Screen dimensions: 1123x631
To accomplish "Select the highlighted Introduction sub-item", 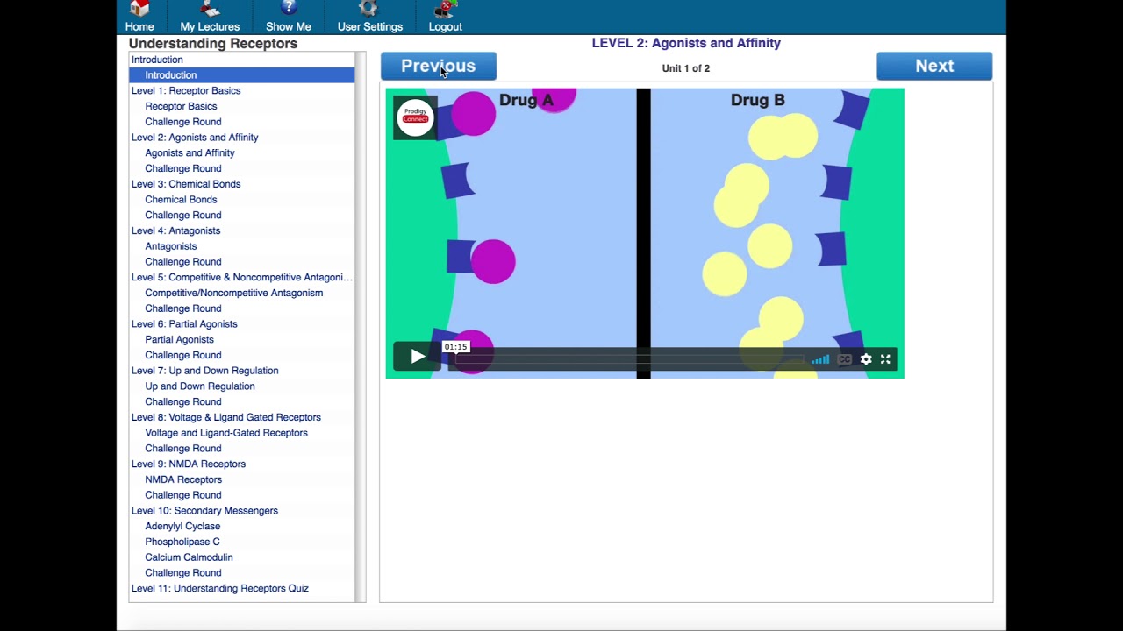I will tap(241, 75).
